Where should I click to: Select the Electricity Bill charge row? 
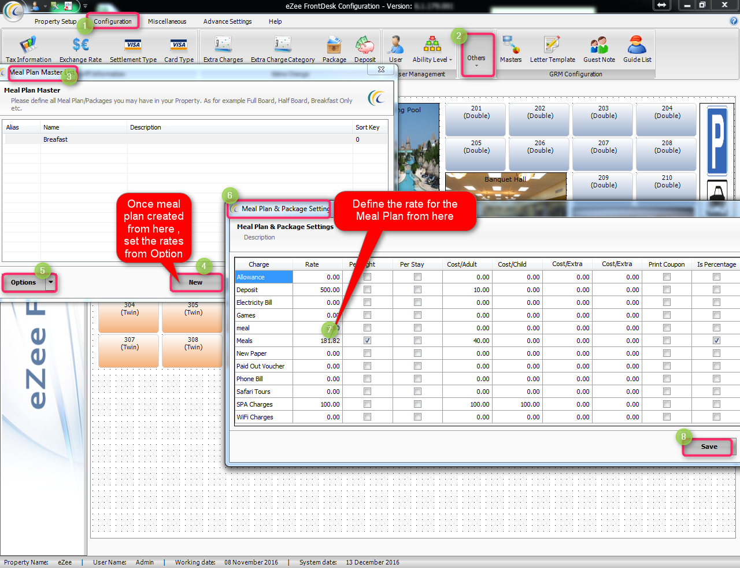click(264, 303)
